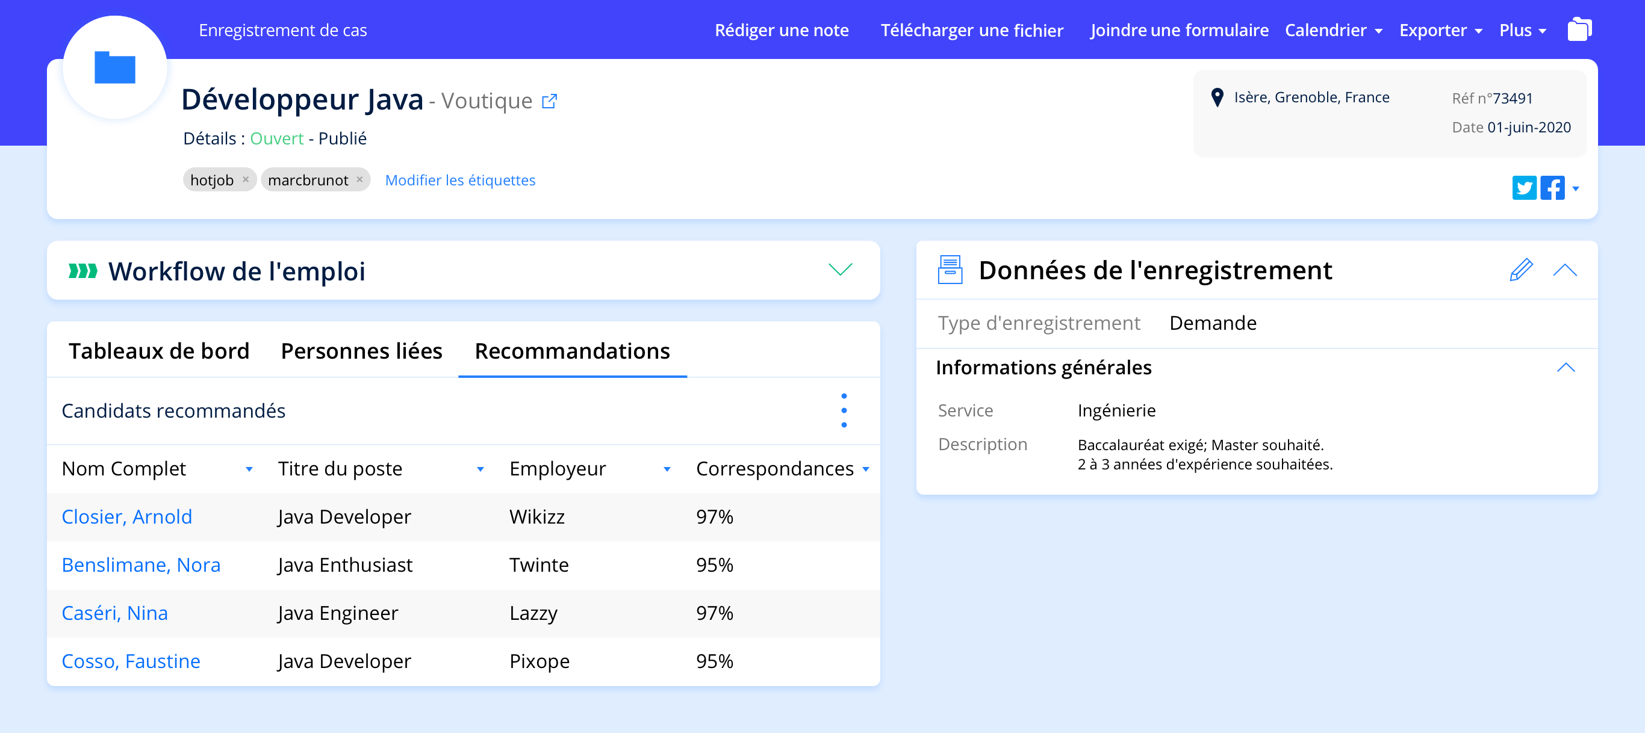Click the Développeur Java title
Viewport: 1645px width, 733px height.
coord(302,100)
